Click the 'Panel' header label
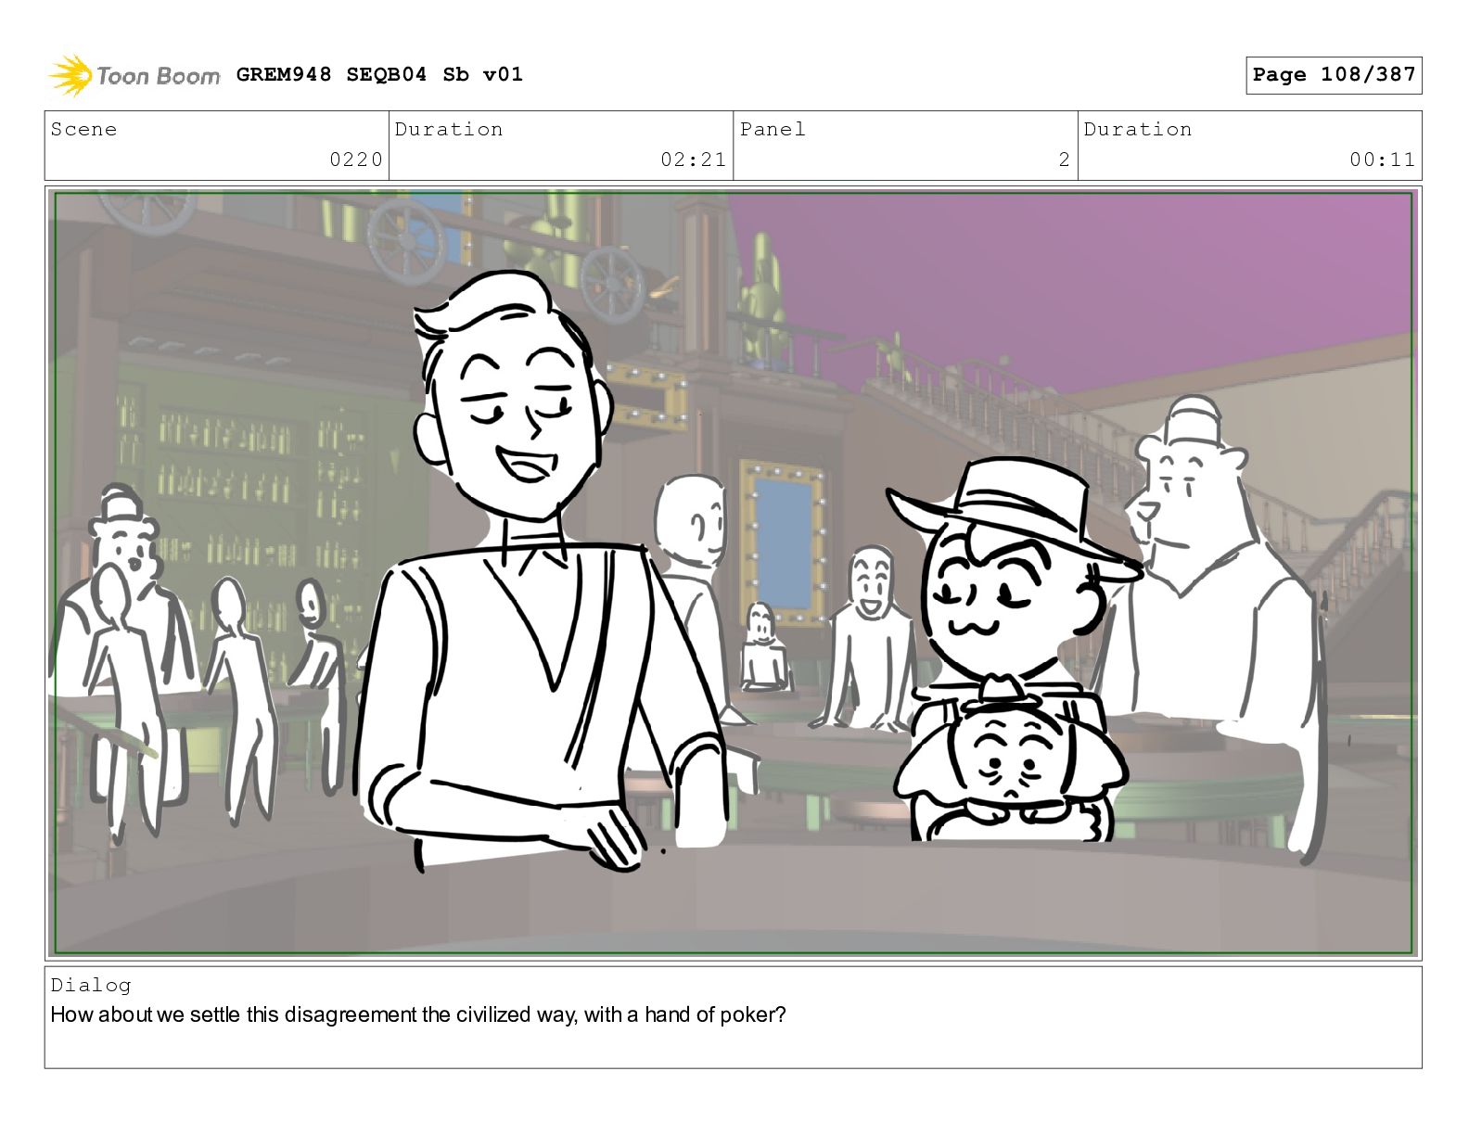This screenshot has height=1135, width=1469. pos(773,129)
